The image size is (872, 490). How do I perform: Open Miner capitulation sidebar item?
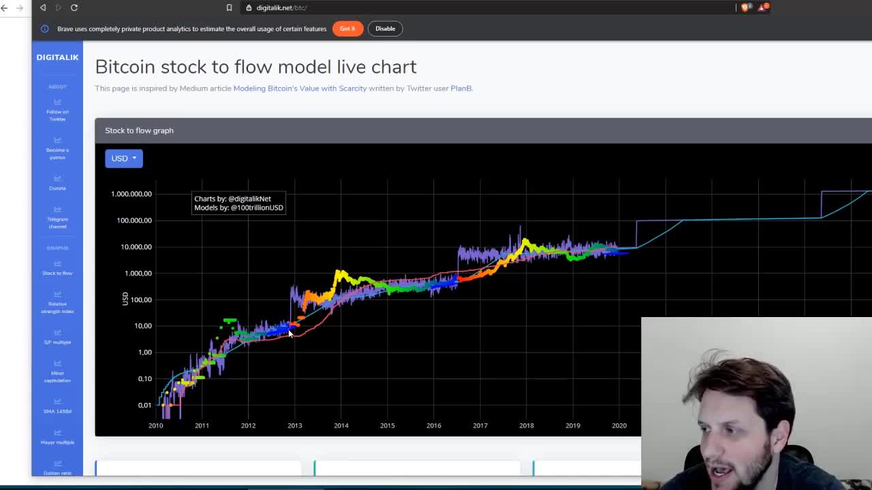point(57,372)
